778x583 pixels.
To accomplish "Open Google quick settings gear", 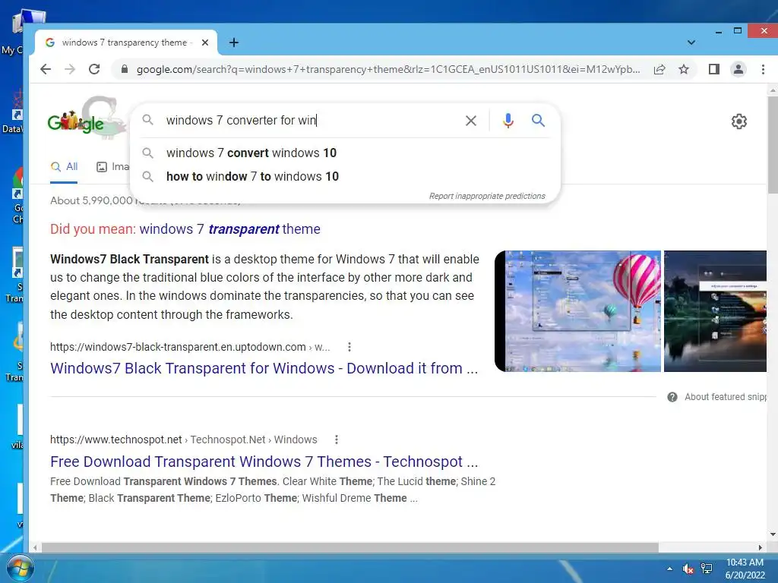I will [x=738, y=121].
